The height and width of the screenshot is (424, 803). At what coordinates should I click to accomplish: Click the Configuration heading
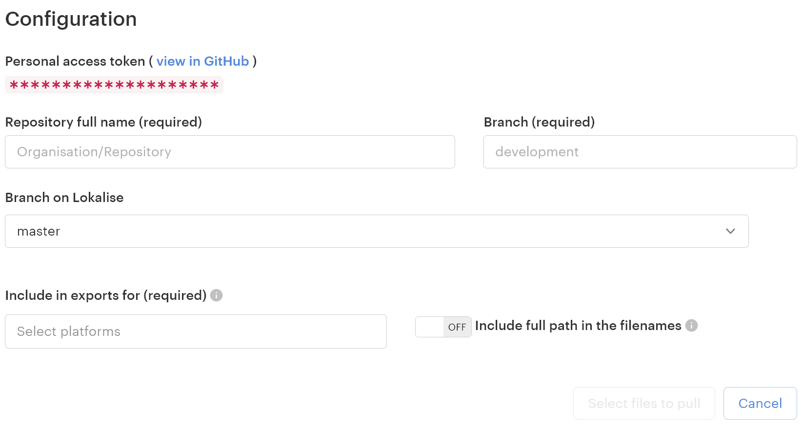71,19
